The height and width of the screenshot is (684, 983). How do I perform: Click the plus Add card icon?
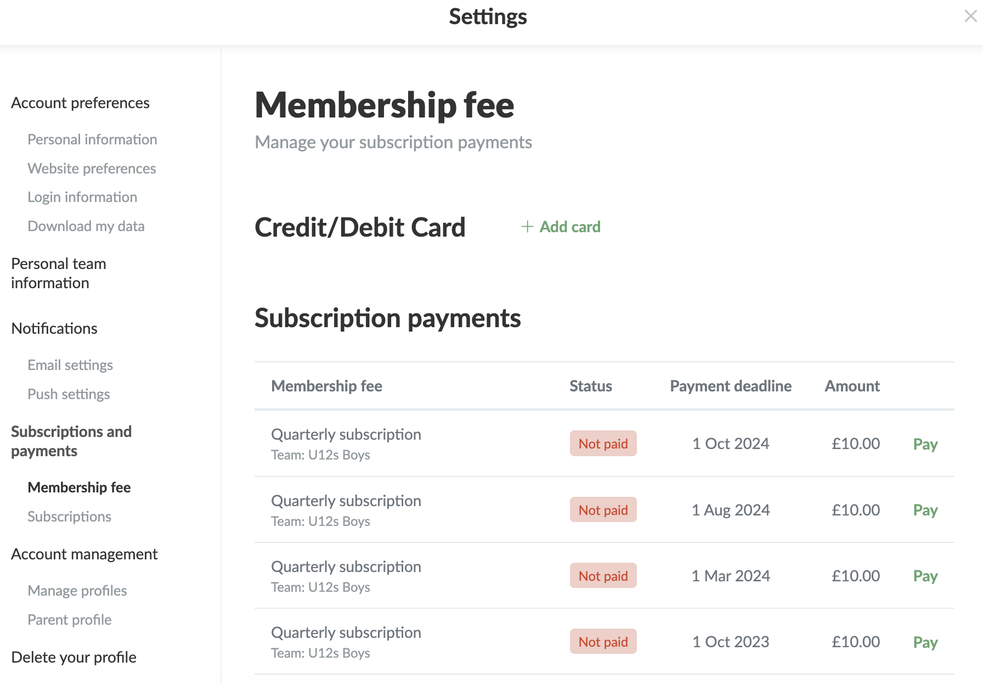(527, 227)
